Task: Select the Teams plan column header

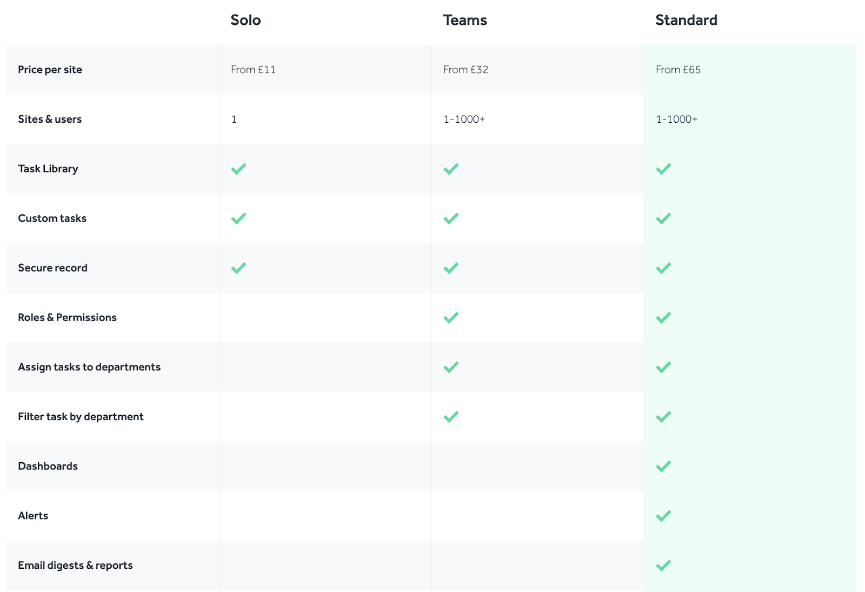Action: (465, 21)
